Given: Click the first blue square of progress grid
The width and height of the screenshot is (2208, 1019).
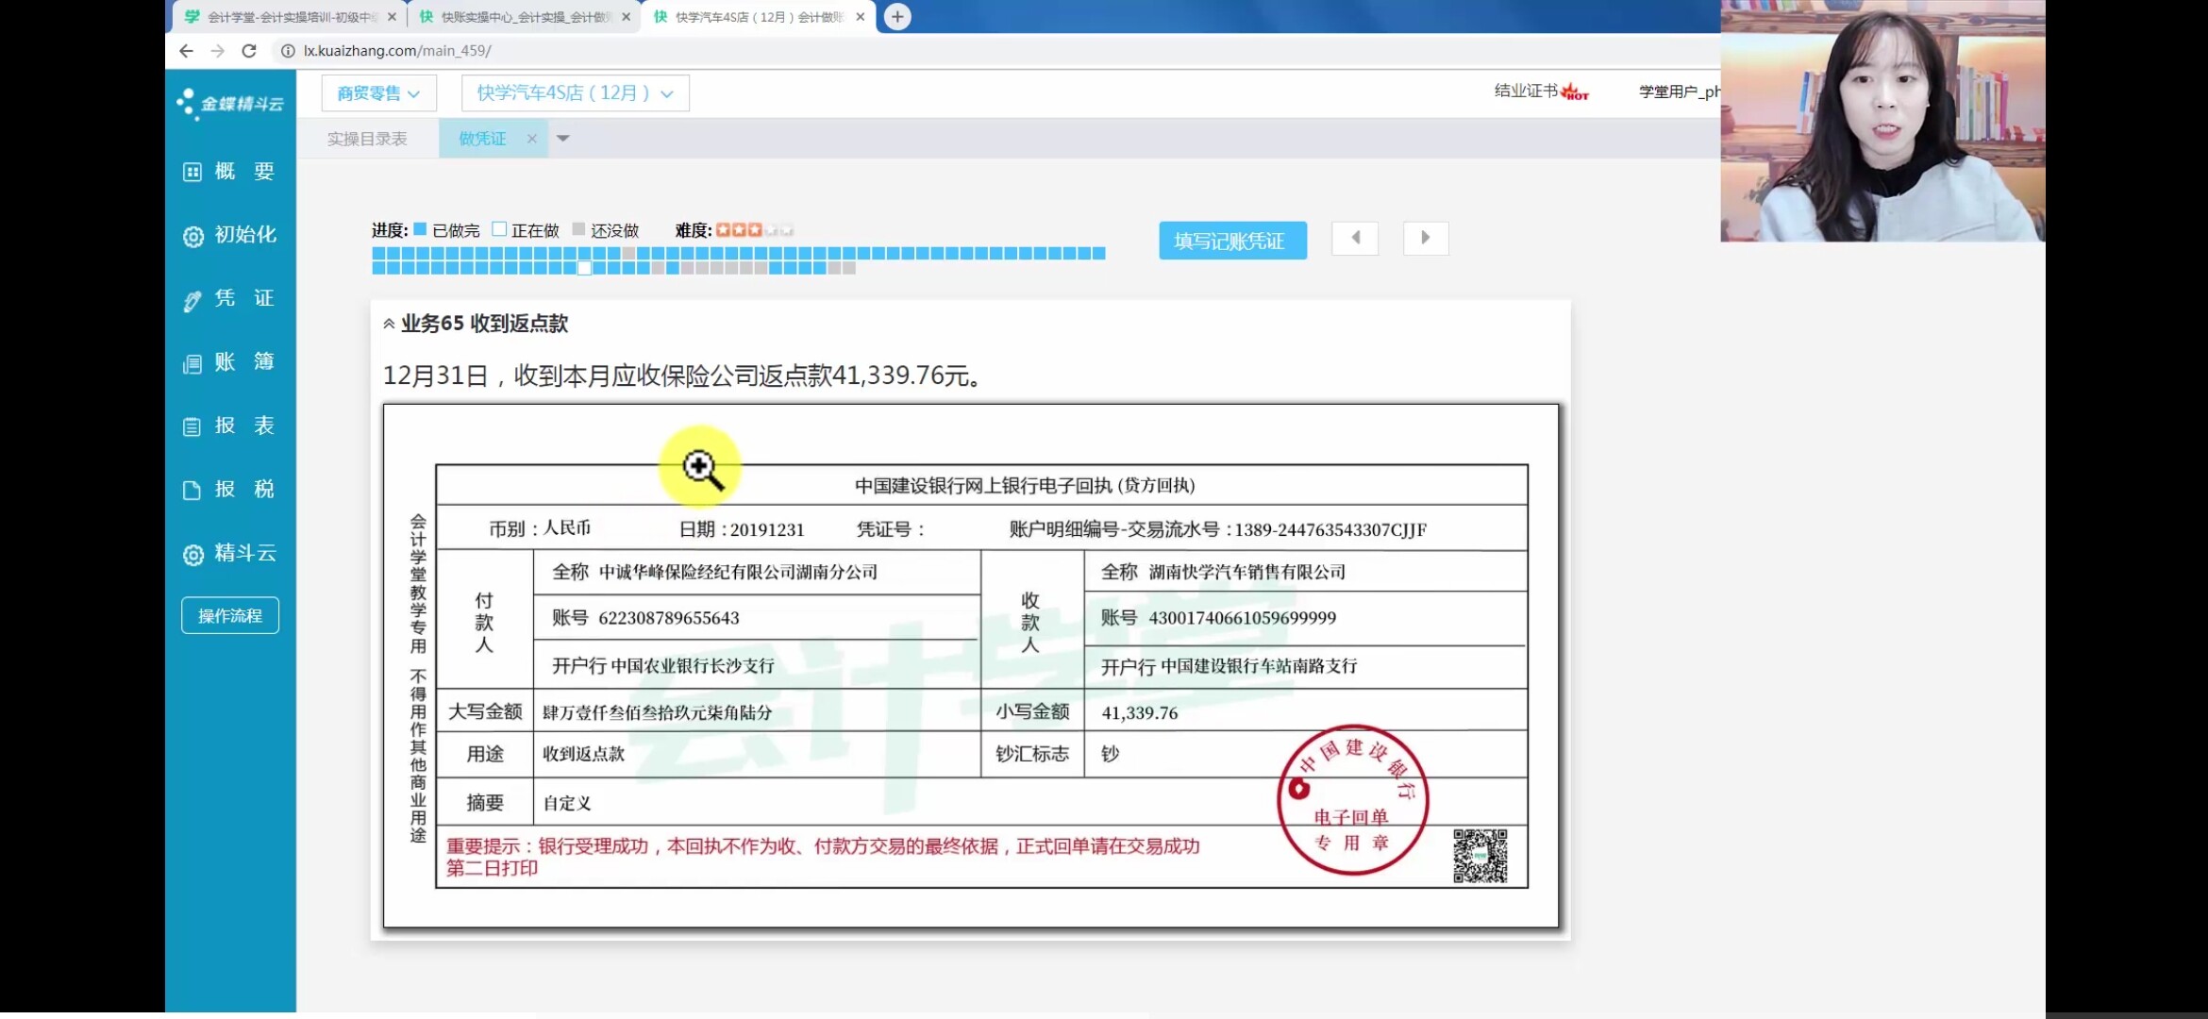Looking at the screenshot, I should [x=378, y=253].
